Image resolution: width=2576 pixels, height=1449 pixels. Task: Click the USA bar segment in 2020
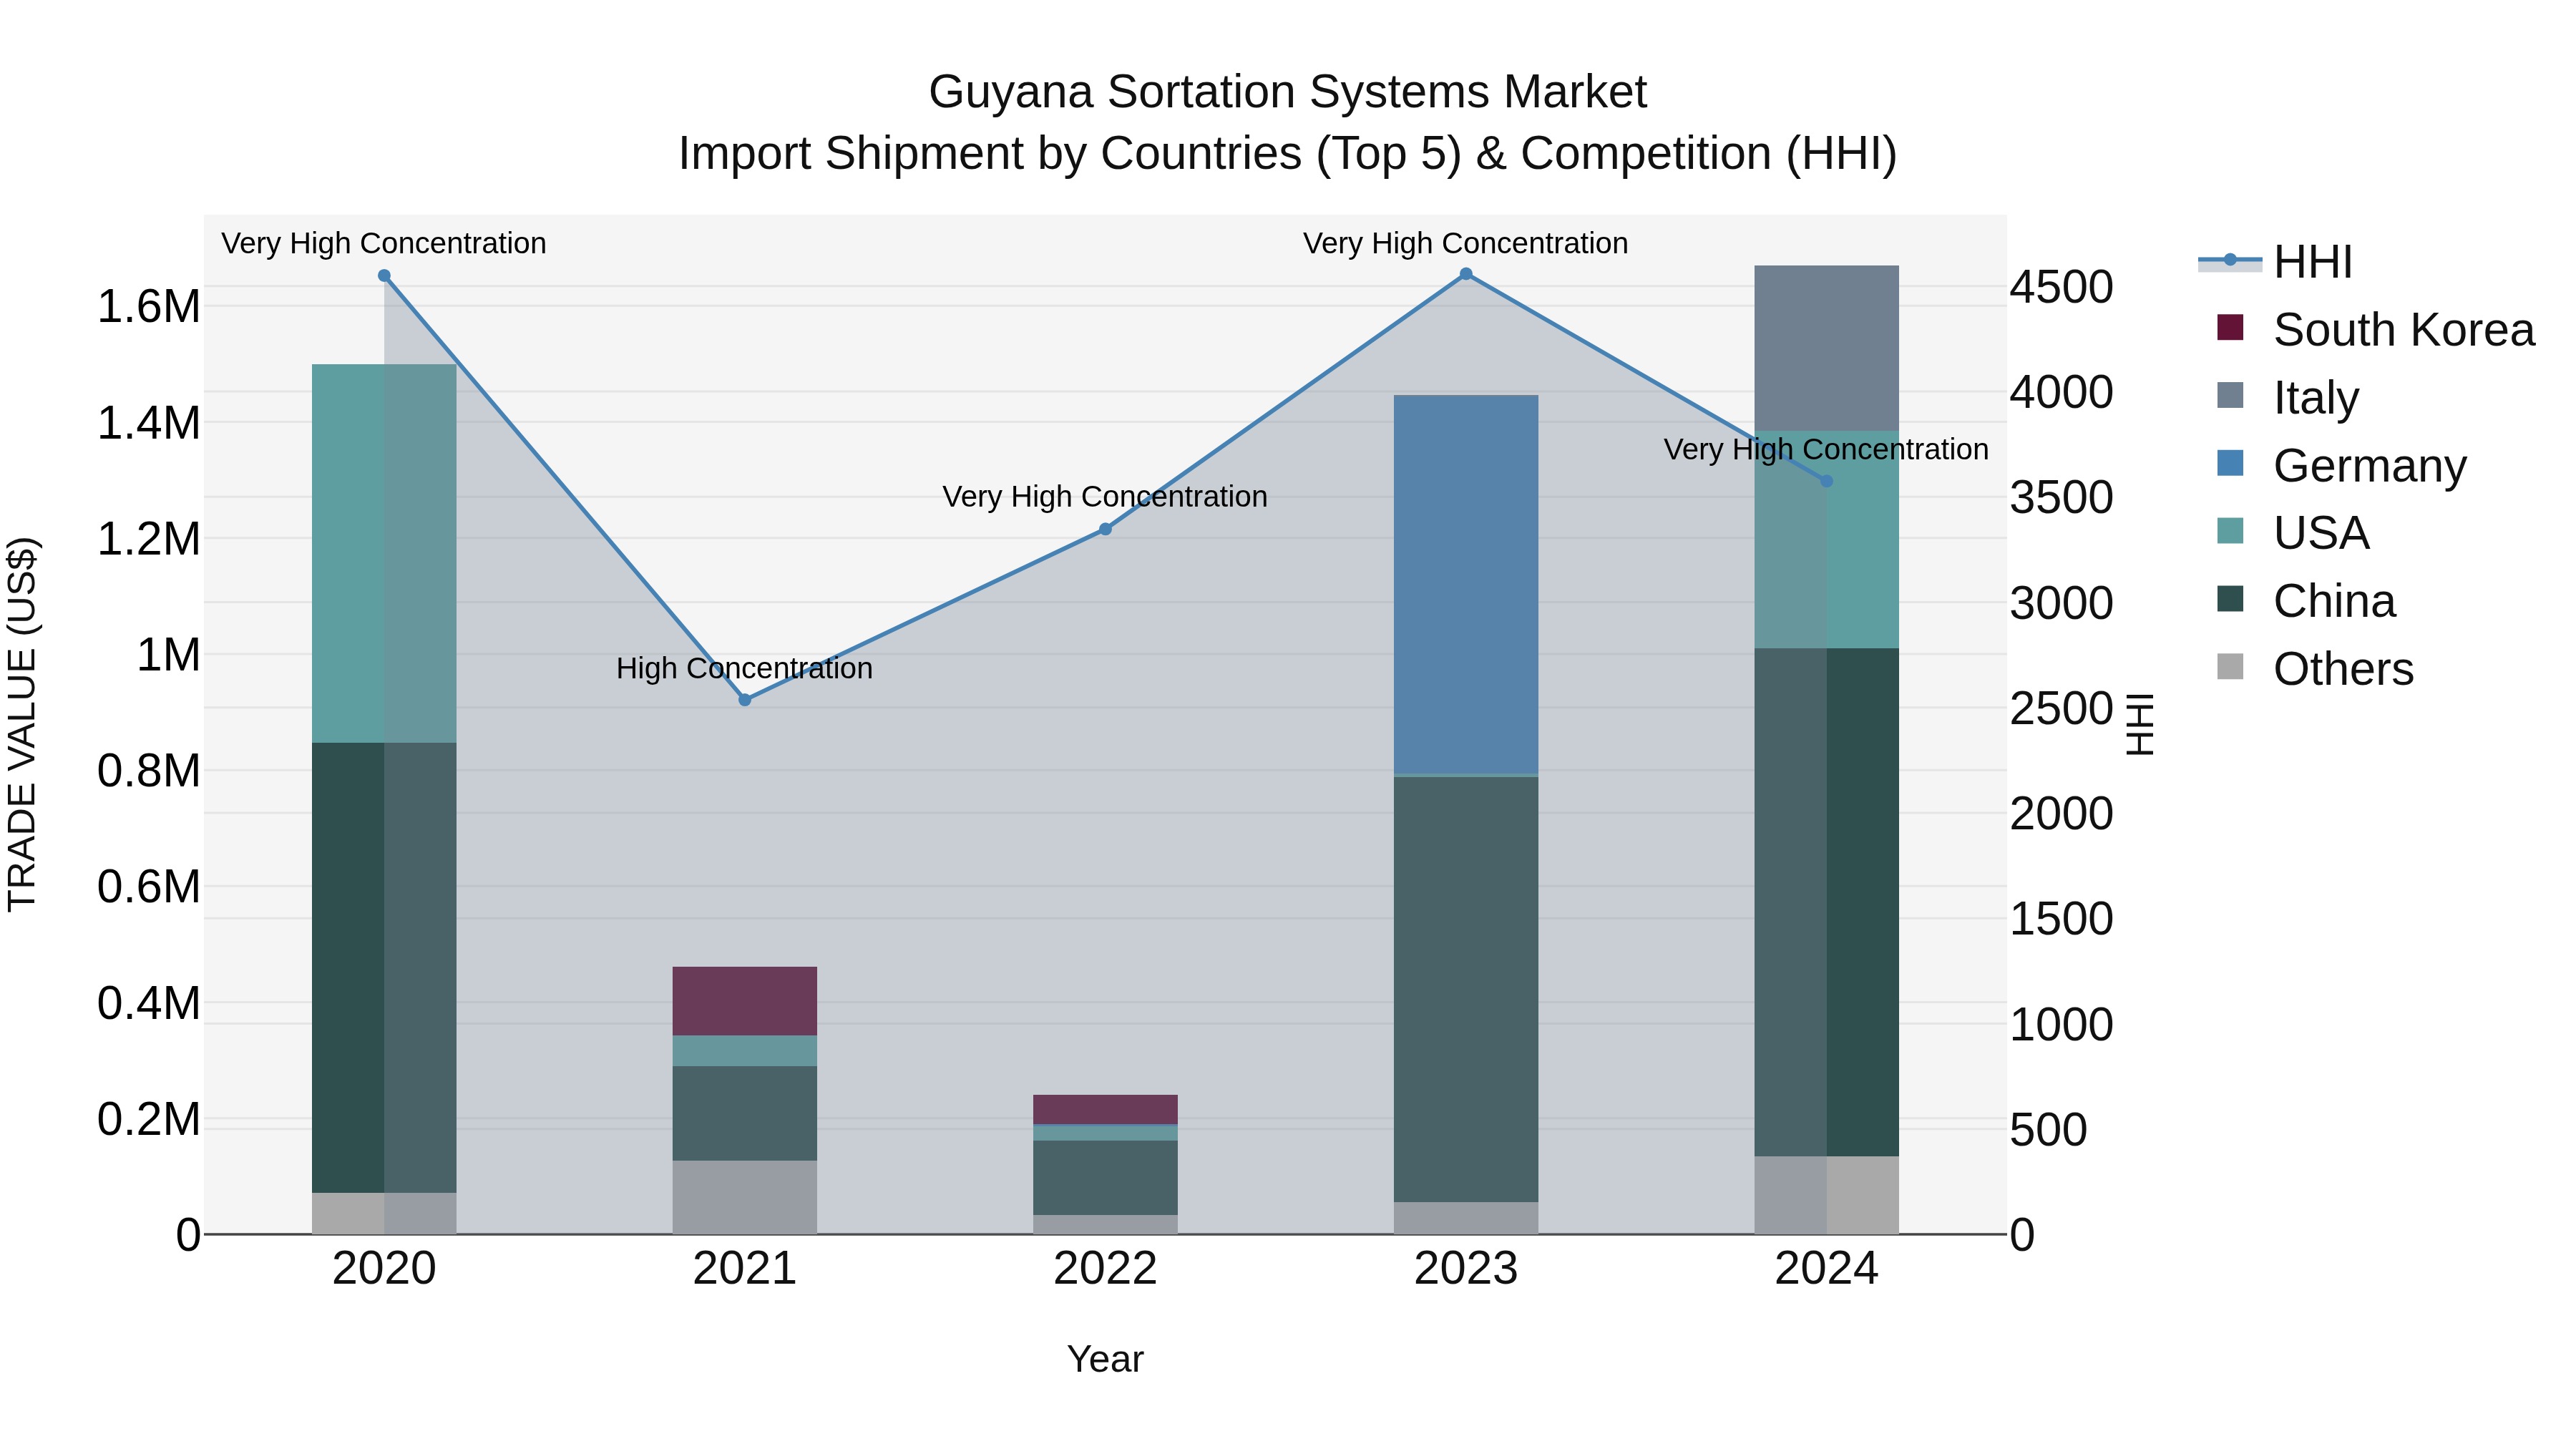[x=384, y=553]
